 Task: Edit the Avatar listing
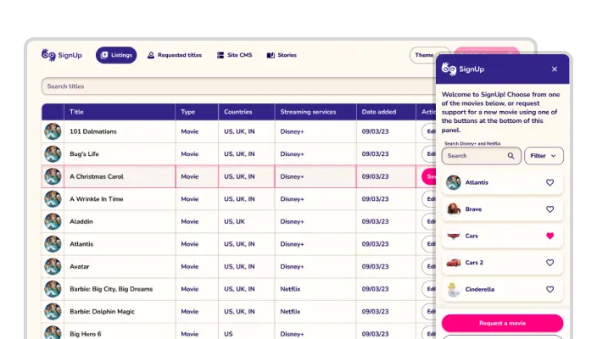coord(429,266)
